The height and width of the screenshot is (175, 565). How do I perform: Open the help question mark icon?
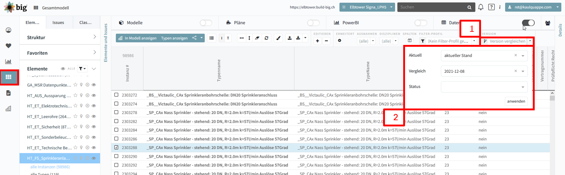point(491,7)
